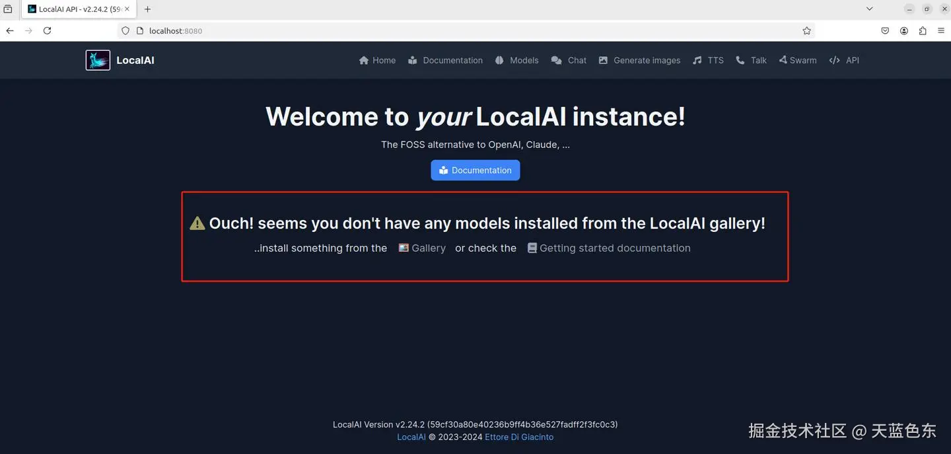The image size is (951, 454).
Task: Open a new tab with plus
Action: (147, 9)
